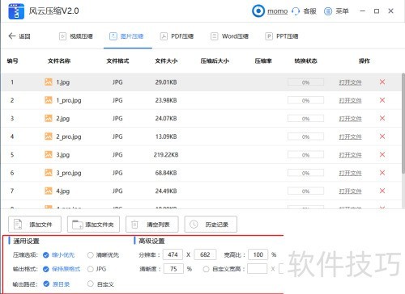
Task: Click 压缩率 column header
Action: (x=263, y=61)
